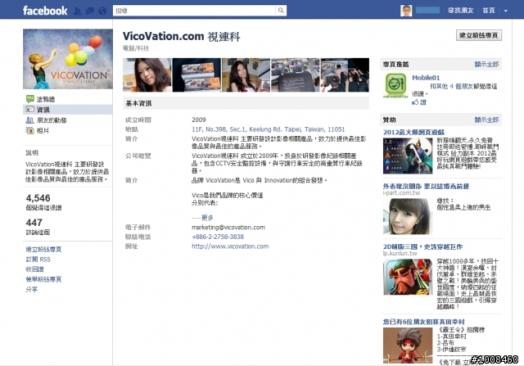Screen dimensions: 524x366
Task: Click the Friend Activity people icon in sidebar
Action: 29,120
